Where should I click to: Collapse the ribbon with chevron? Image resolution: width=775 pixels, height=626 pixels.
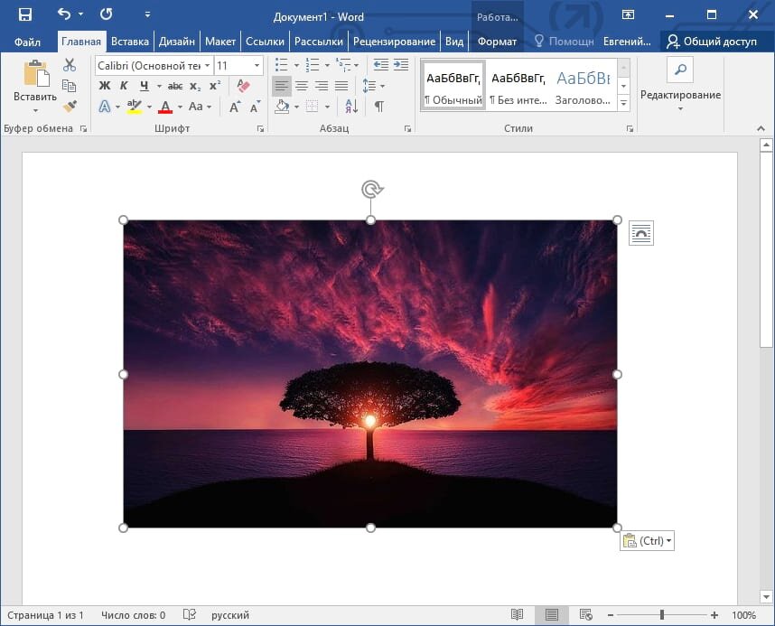pos(761,128)
